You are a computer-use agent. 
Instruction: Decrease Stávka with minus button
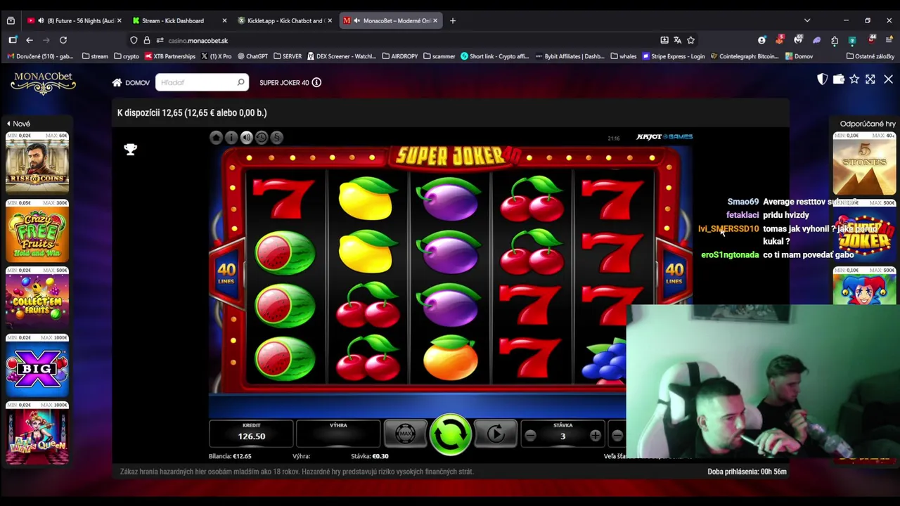(530, 436)
